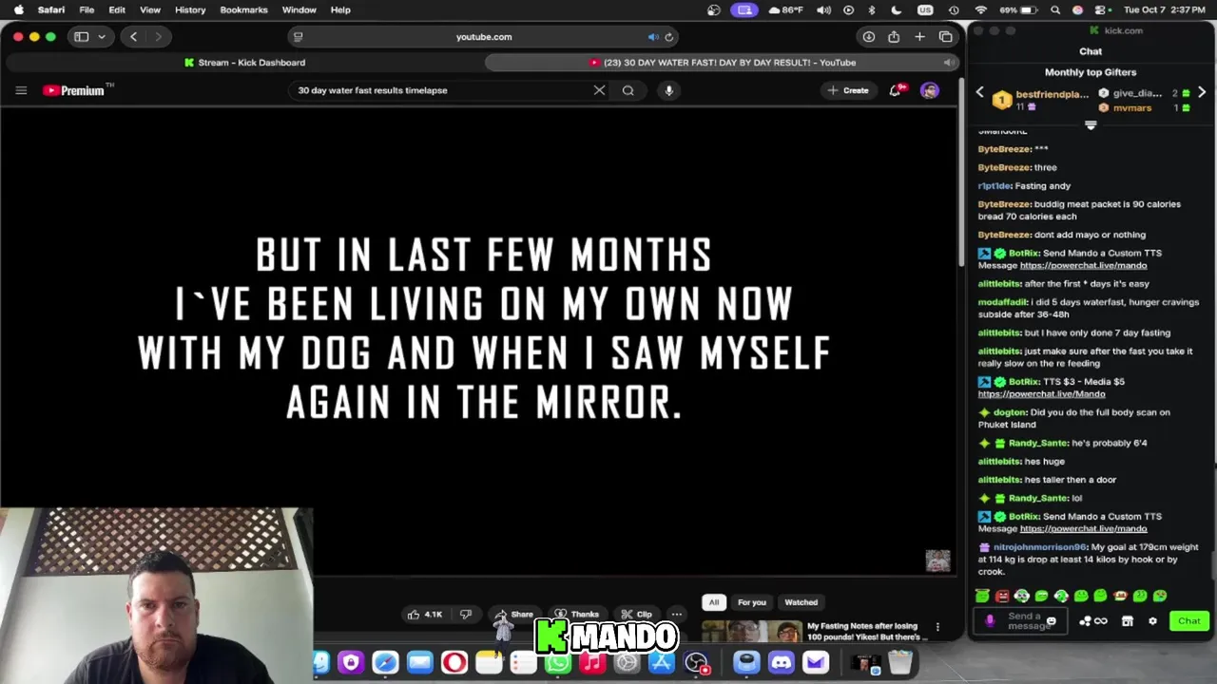Open the Bookmarks menu
Screen dimensions: 1217x684
point(243,9)
